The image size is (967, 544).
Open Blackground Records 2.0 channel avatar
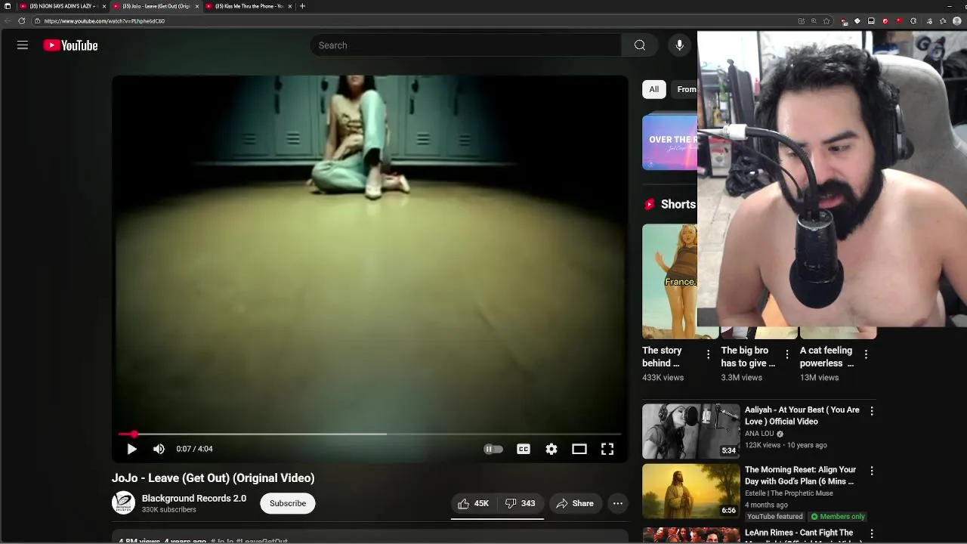(123, 502)
